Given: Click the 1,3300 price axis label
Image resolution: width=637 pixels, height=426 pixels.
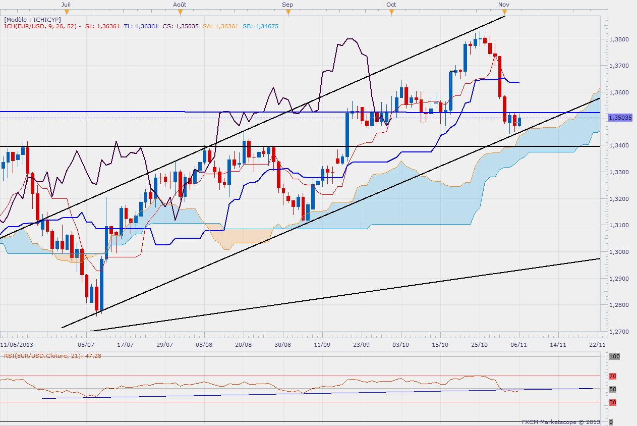Looking at the screenshot, I should coord(618,172).
